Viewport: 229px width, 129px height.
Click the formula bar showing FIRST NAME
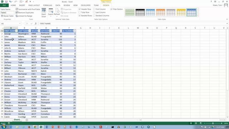(x=132, y=24)
